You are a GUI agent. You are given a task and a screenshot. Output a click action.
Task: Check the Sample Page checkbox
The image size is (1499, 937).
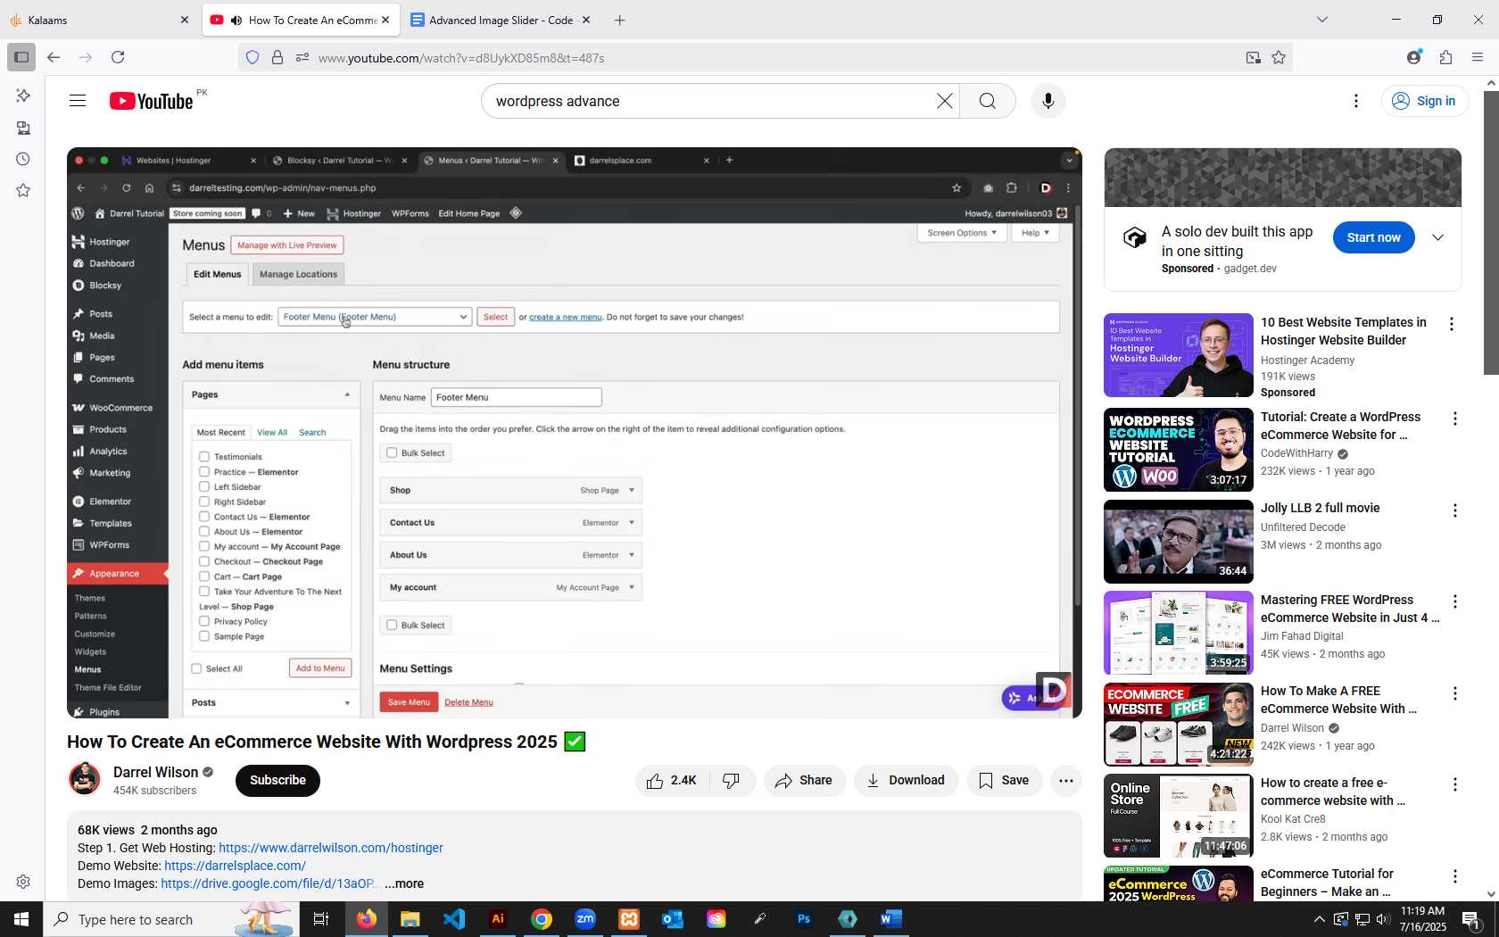pos(204,636)
